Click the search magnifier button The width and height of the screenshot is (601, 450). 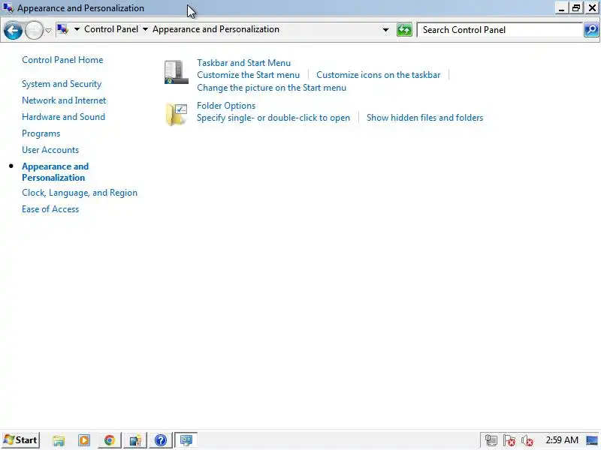point(591,30)
